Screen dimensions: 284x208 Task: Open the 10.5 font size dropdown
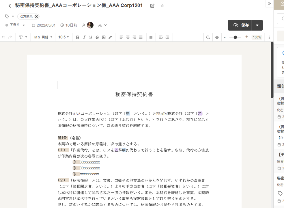[x=64, y=37]
